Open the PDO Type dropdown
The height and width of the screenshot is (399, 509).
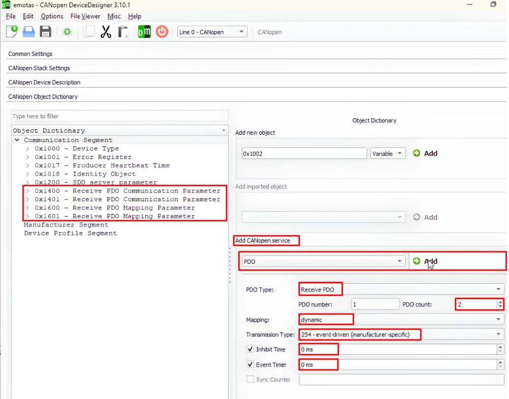(x=401, y=289)
